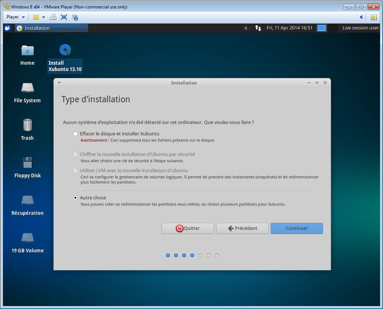Image resolution: width=383 pixels, height=309 pixels.
Task: Click Send Ctrl+Alt+Del VMware toolbar icon
Action: [53, 17]
